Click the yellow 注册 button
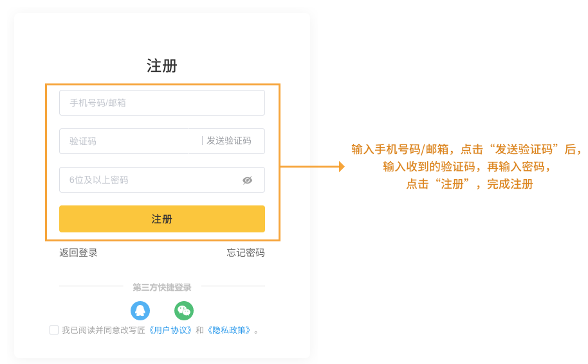This screenshot has height=364, width=588. click(x=162, y=219)
